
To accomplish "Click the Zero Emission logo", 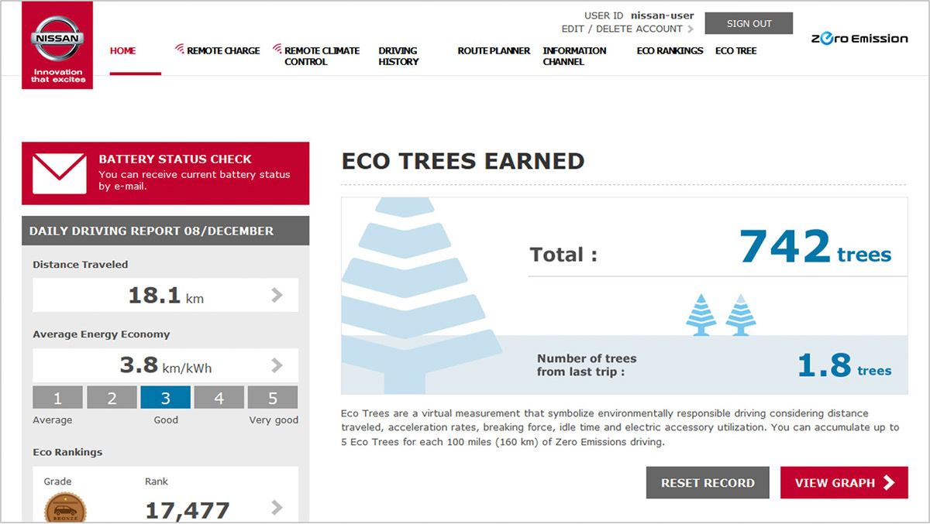I will (859, 39).
